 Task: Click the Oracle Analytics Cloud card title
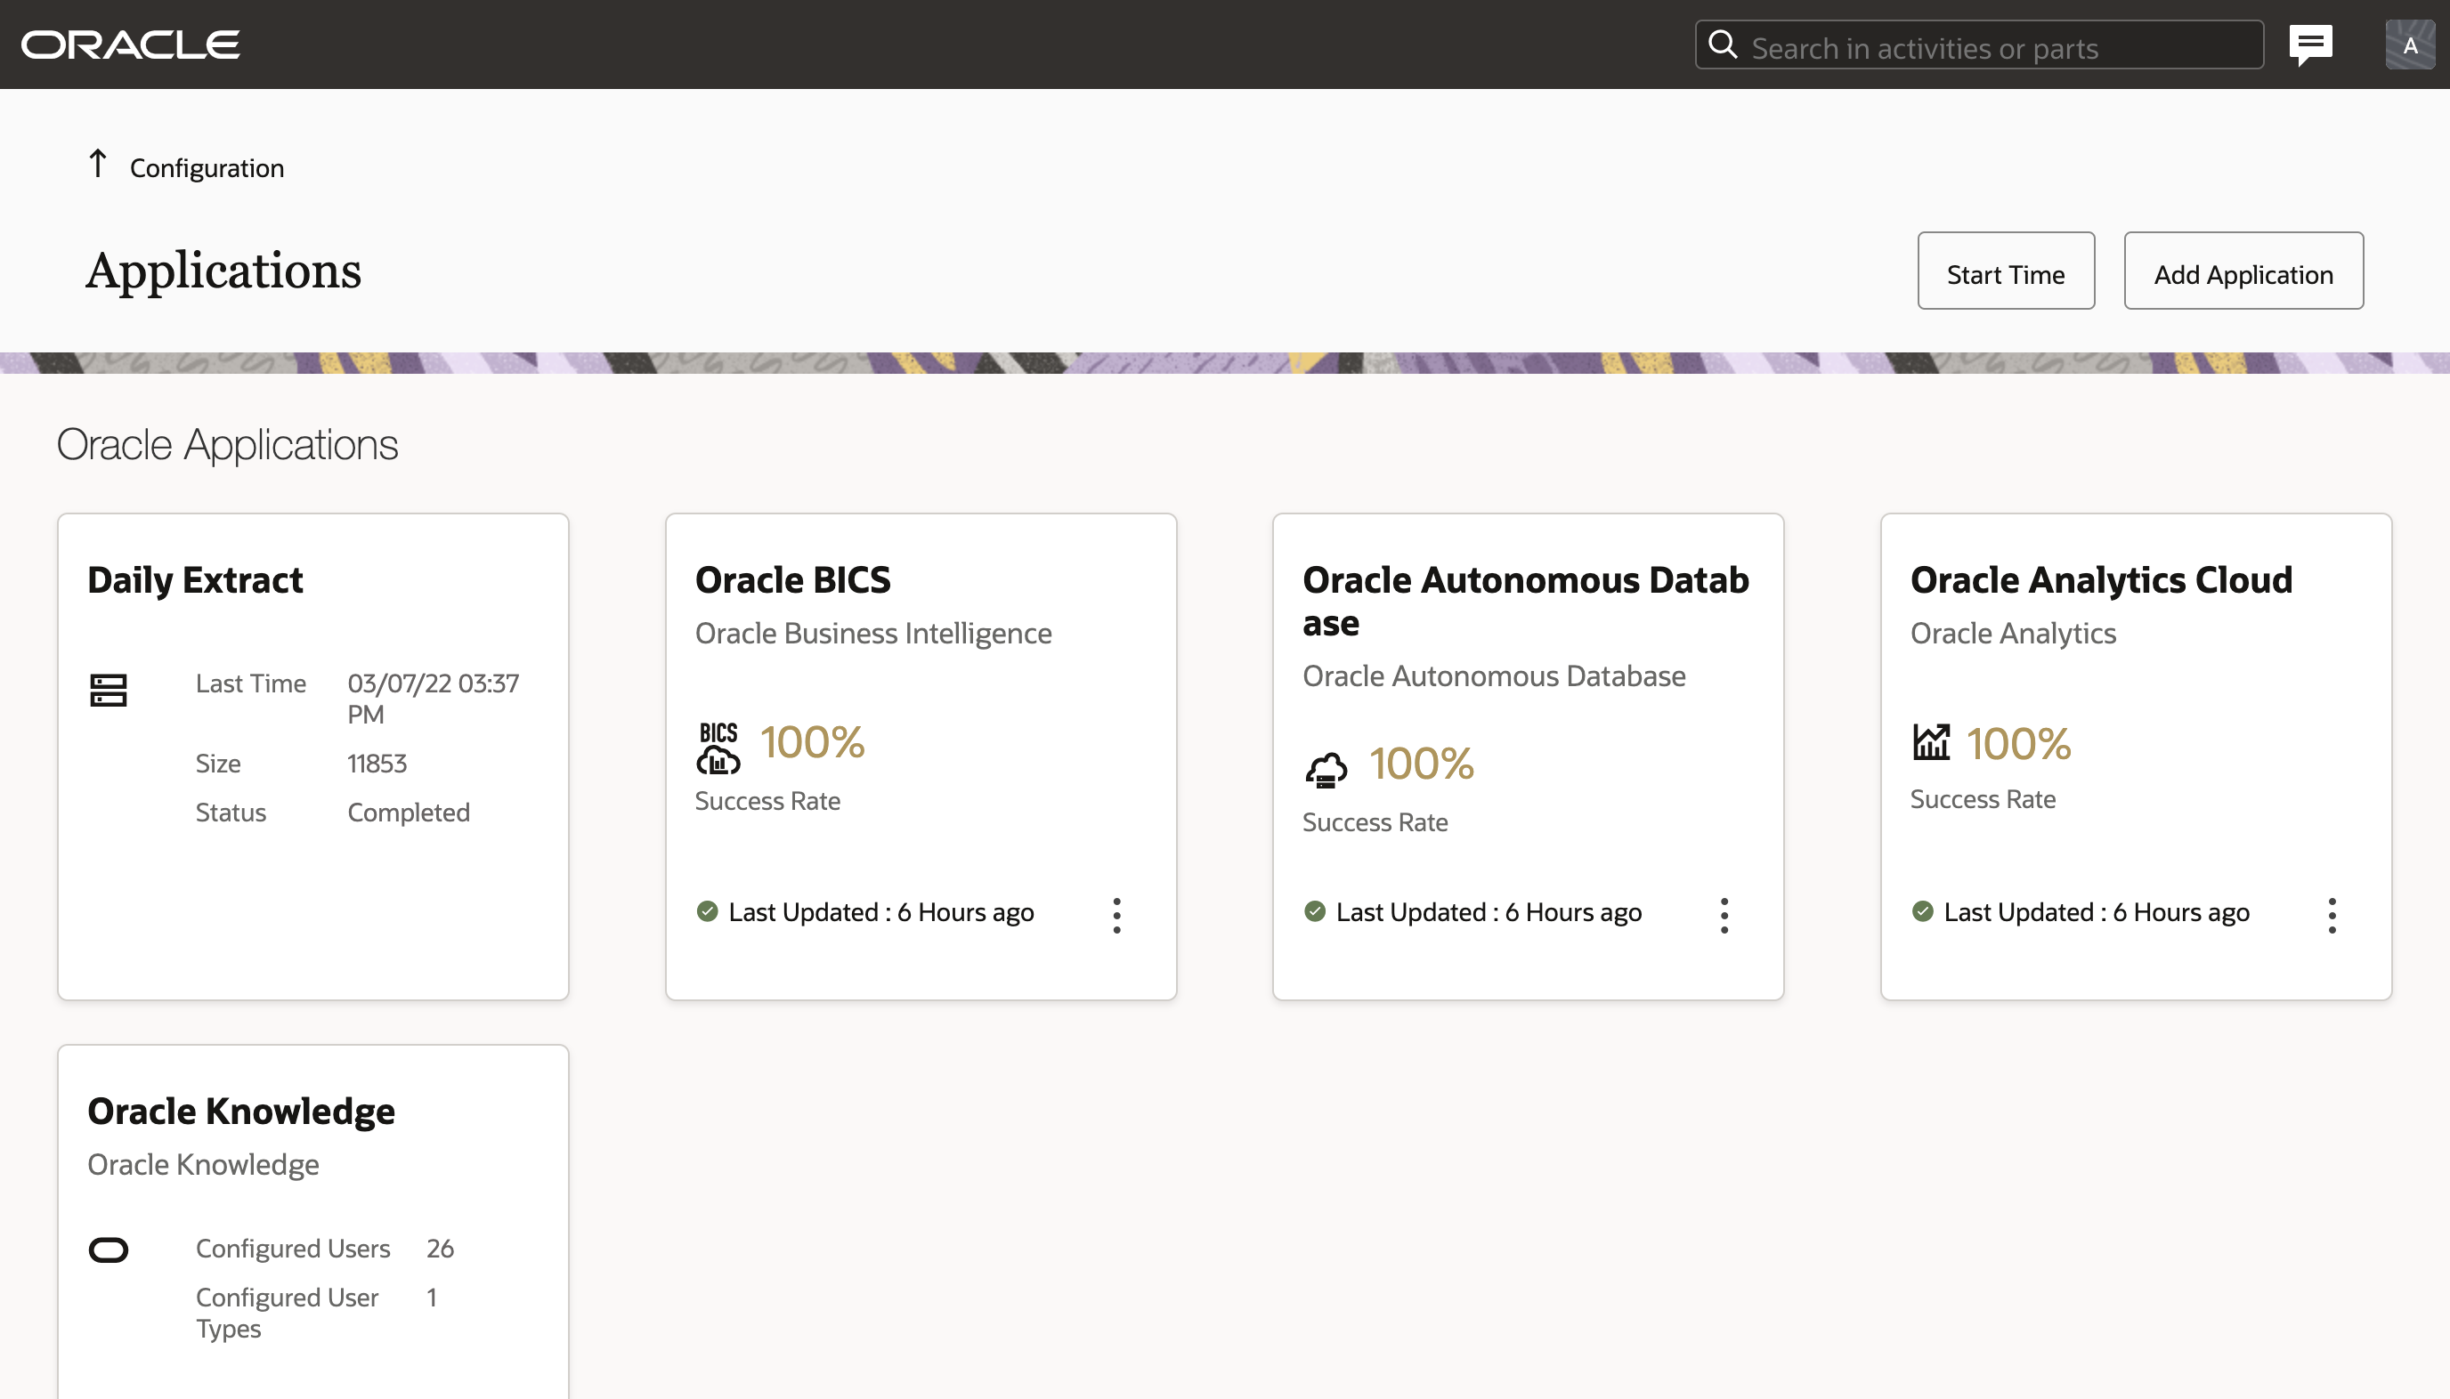click(2100, 580)
